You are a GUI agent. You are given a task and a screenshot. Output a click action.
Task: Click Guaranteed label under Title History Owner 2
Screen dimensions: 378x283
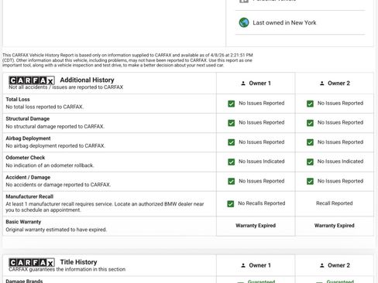click(x=340, y=281)
